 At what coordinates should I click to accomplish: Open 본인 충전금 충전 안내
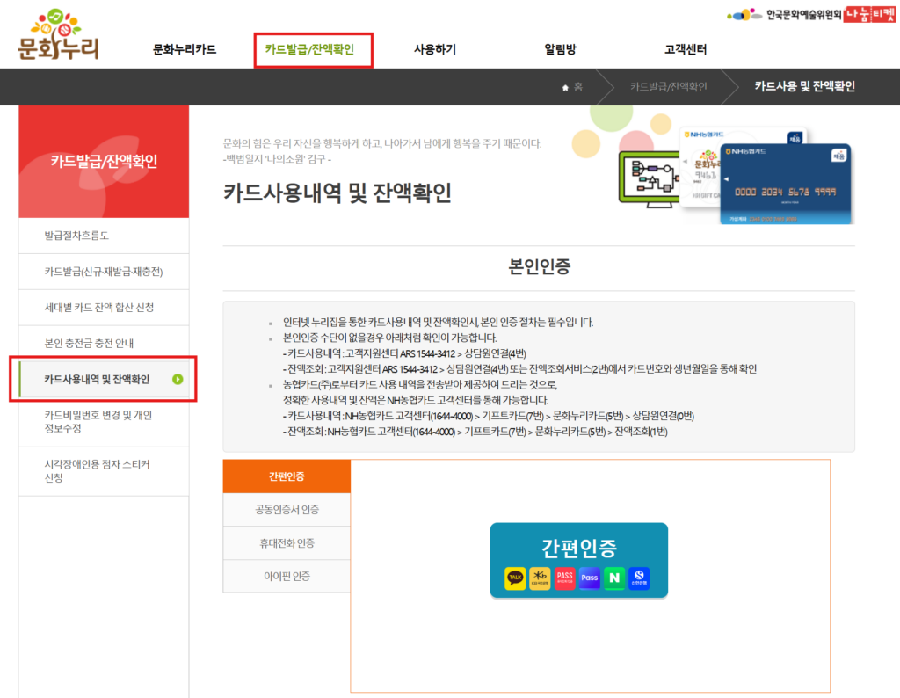(x=104, y=343)
